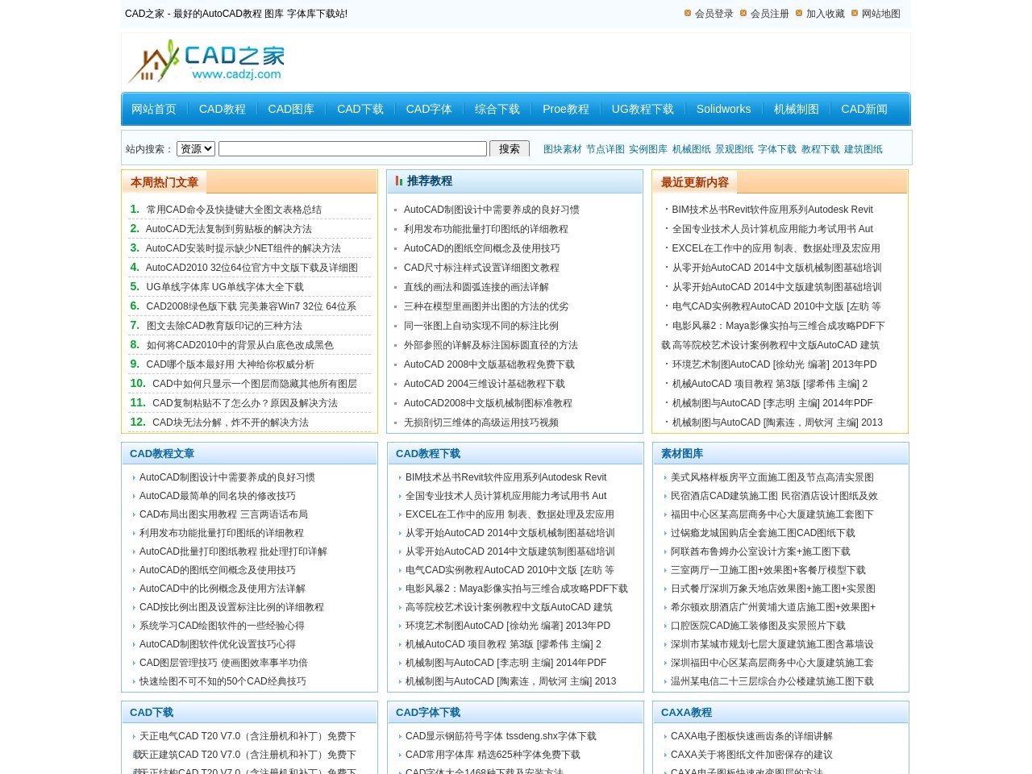Image resolution: width=1032 pixels, height=774 pixels.
Task: Open CAD布局出图实用教程 三言两语话布局
Action: click(x=223, y=514)
